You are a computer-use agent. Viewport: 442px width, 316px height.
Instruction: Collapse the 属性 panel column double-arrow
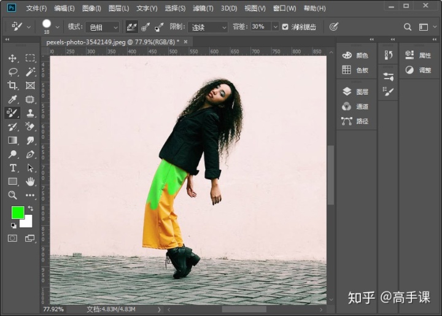(x=435, y=39)
